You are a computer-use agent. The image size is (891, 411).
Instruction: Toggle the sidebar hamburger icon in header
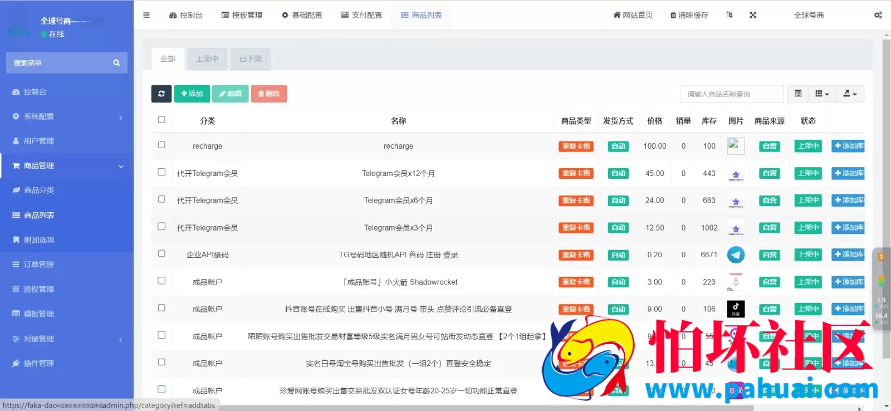[146, 15]
